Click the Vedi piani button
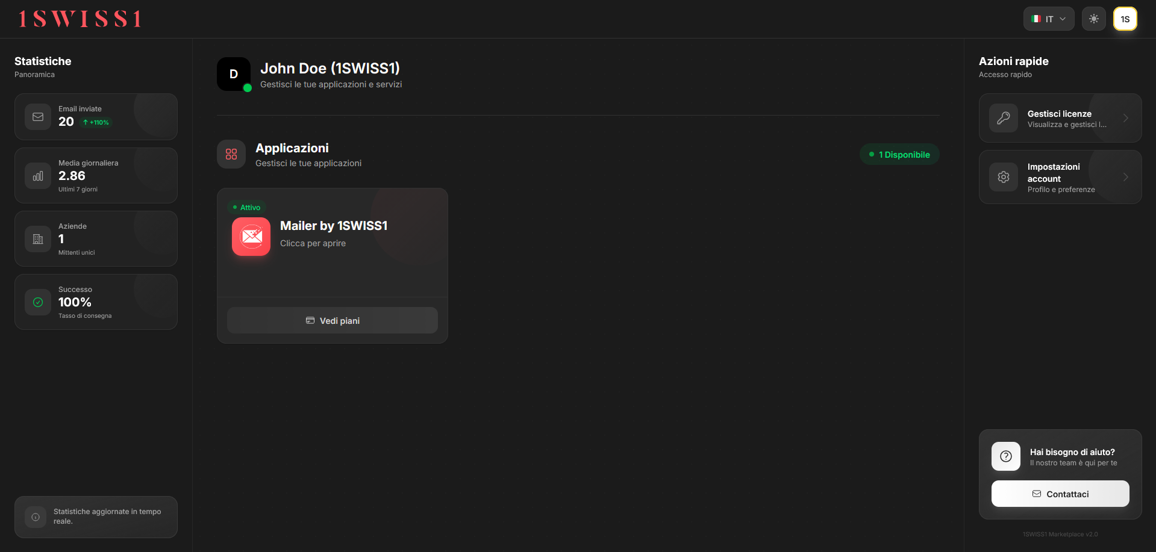Image resolution: width=1156 pixels, height=552 pixels. point(333,320)
